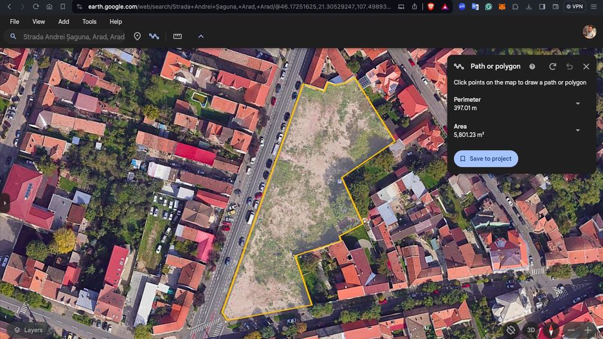603x339 pixels.
Task: Open the File menu
Action: pyautogui.click(x=14, y=21)
